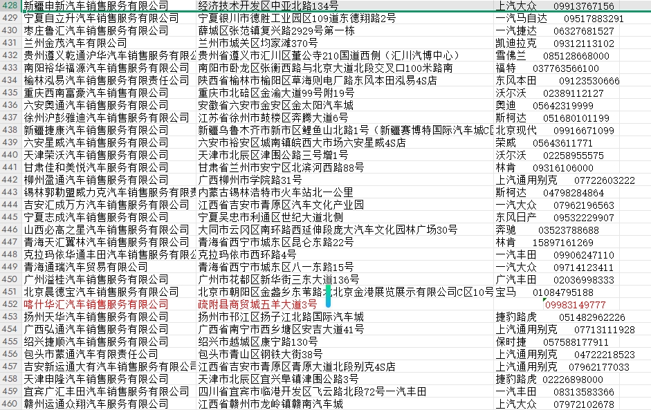Select cell 保时捷 05758​8177911
651x410 pixels.
(552, 342)
